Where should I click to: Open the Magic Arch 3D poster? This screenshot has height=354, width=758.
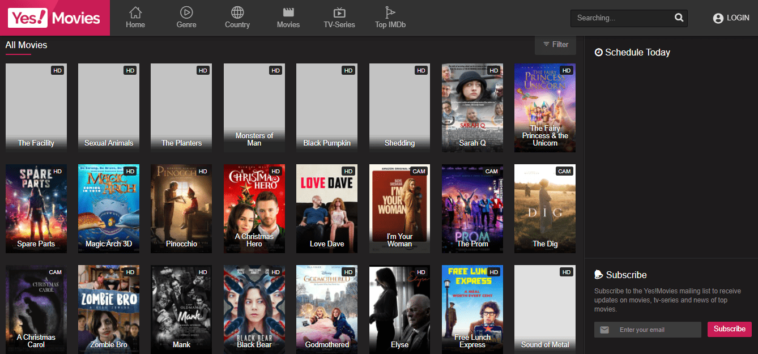[109, 208]
